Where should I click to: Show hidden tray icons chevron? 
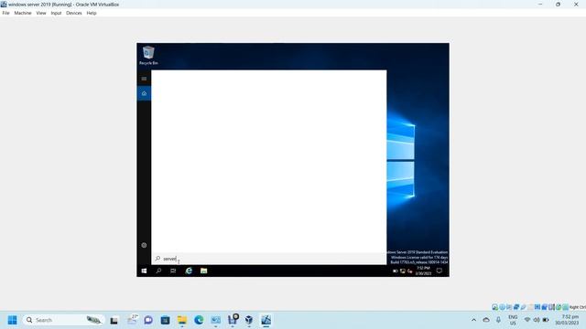[473, 320]
